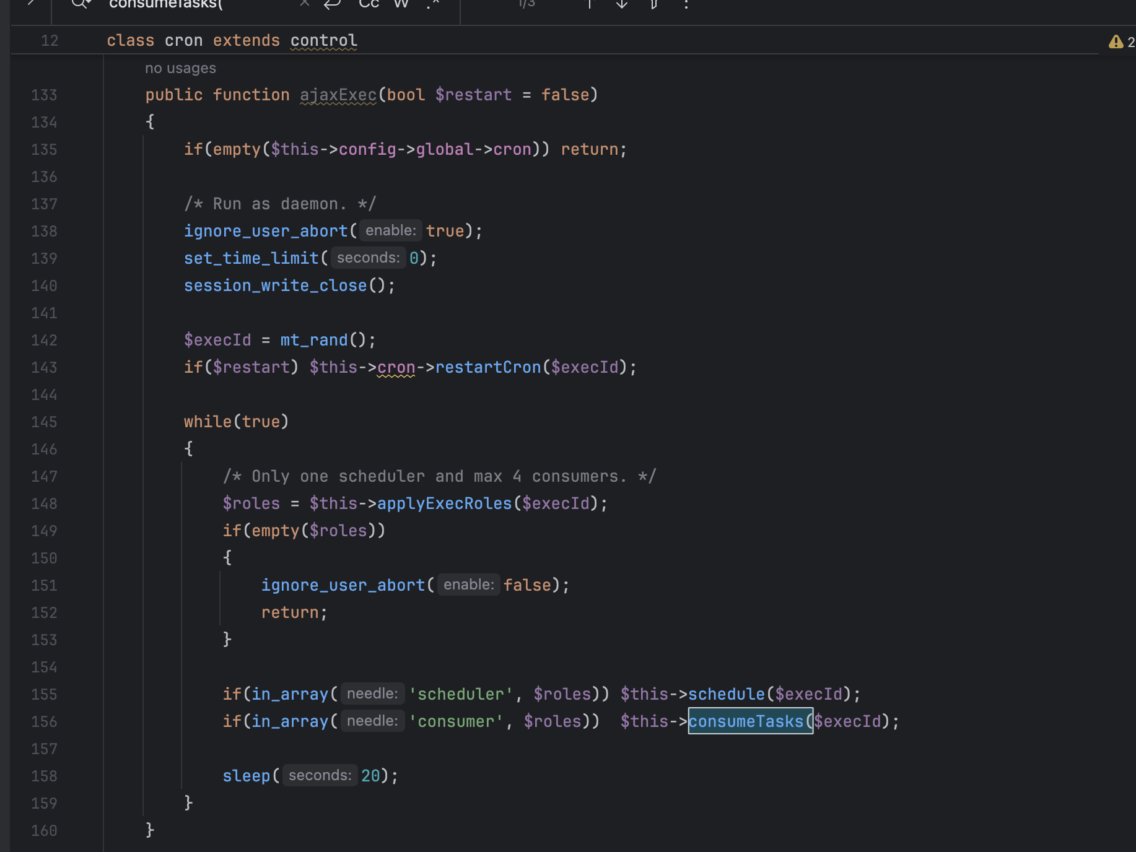
Task: Click the yellow warning triangle indicator
Action: point(1116,42)
